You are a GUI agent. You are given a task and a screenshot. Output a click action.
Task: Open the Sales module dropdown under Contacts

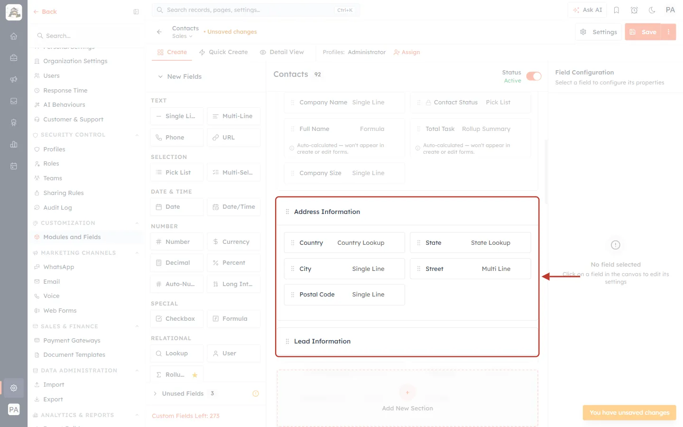(x=182, y=36)
